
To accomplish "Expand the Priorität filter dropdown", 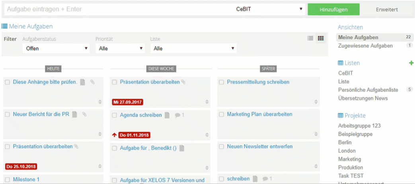I will 120,48.
